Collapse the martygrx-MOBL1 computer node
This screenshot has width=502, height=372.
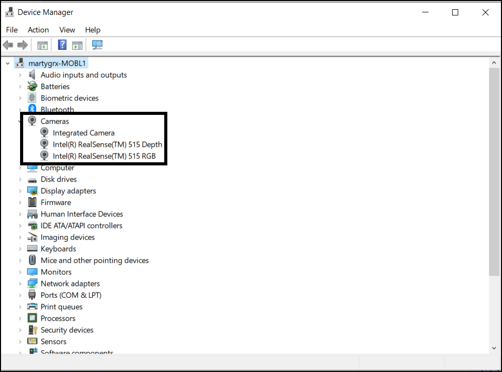(7, 62)
